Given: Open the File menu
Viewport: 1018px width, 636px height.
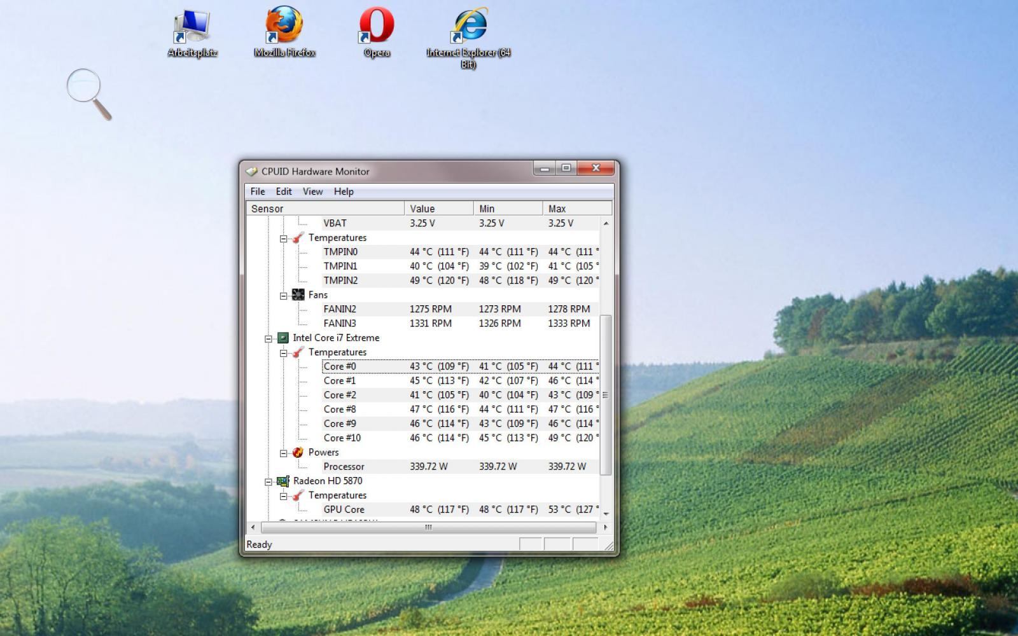Looking at the screenshot, I should tap(258, 191).
